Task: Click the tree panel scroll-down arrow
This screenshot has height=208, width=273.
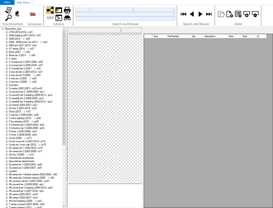Action: coord(64,206)
